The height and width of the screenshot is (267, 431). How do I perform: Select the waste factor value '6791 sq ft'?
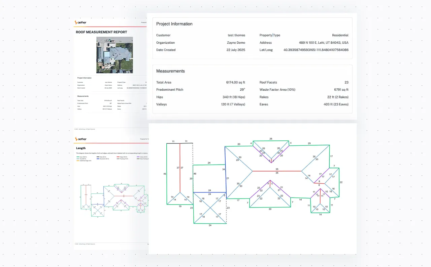[x=341, y=90]
